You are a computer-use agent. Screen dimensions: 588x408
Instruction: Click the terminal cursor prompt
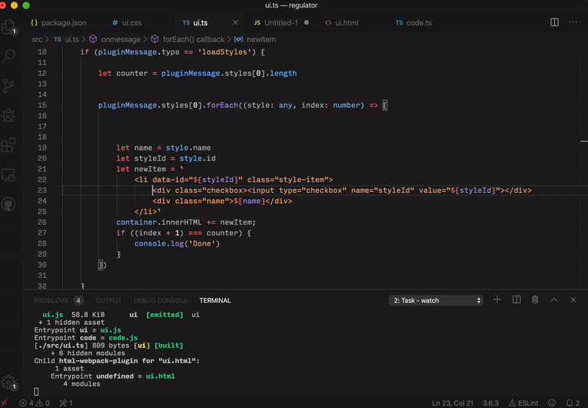tap(36, 392)
